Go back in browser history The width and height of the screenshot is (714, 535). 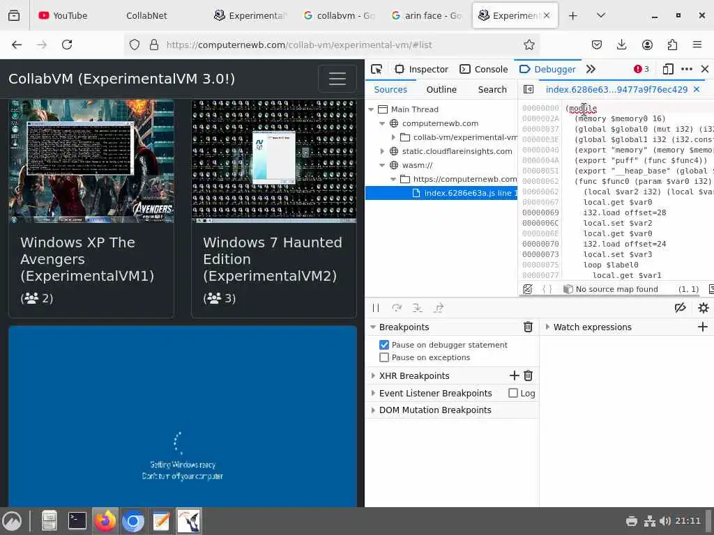17,45
